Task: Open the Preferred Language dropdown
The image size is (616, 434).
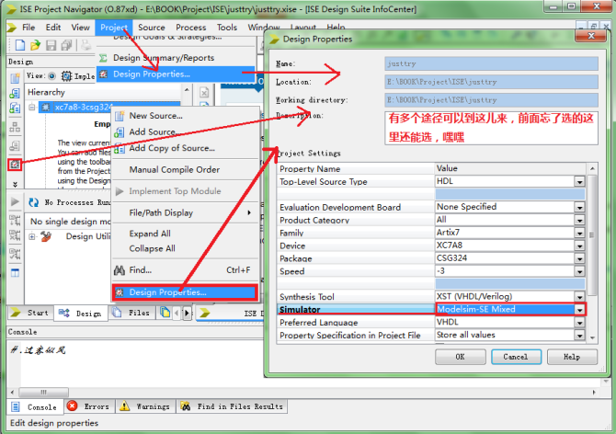Action: 579,323
